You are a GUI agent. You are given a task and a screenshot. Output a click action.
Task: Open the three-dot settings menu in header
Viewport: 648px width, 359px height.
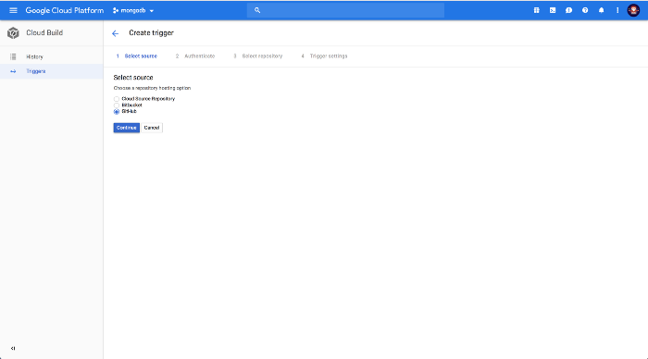[x=617, y=10]
